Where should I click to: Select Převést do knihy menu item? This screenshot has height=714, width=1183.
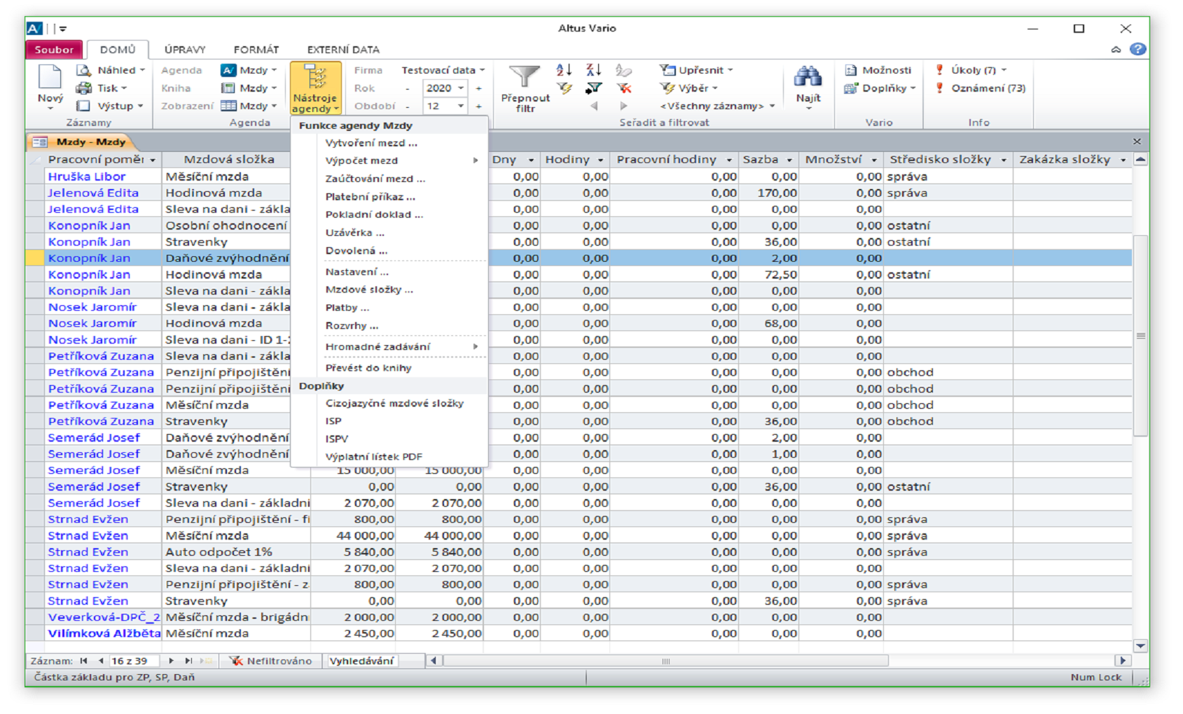389,367
